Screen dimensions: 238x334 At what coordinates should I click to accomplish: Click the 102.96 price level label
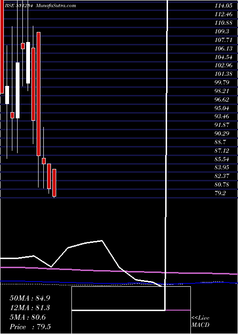pyautogui.click(x=224, y=65)
